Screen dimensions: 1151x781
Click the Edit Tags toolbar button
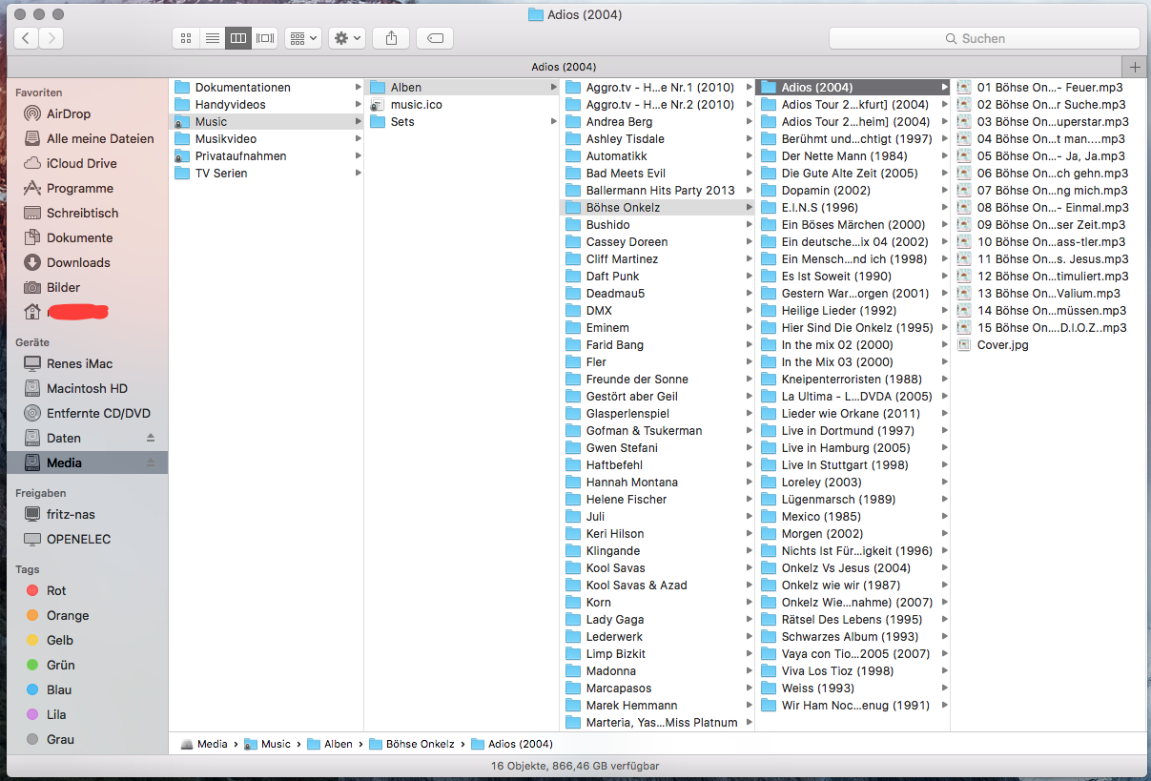coord(435,38)
